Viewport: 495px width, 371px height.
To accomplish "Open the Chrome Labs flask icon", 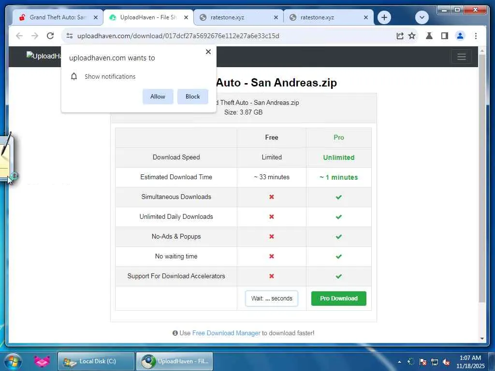I will [429, 36].
